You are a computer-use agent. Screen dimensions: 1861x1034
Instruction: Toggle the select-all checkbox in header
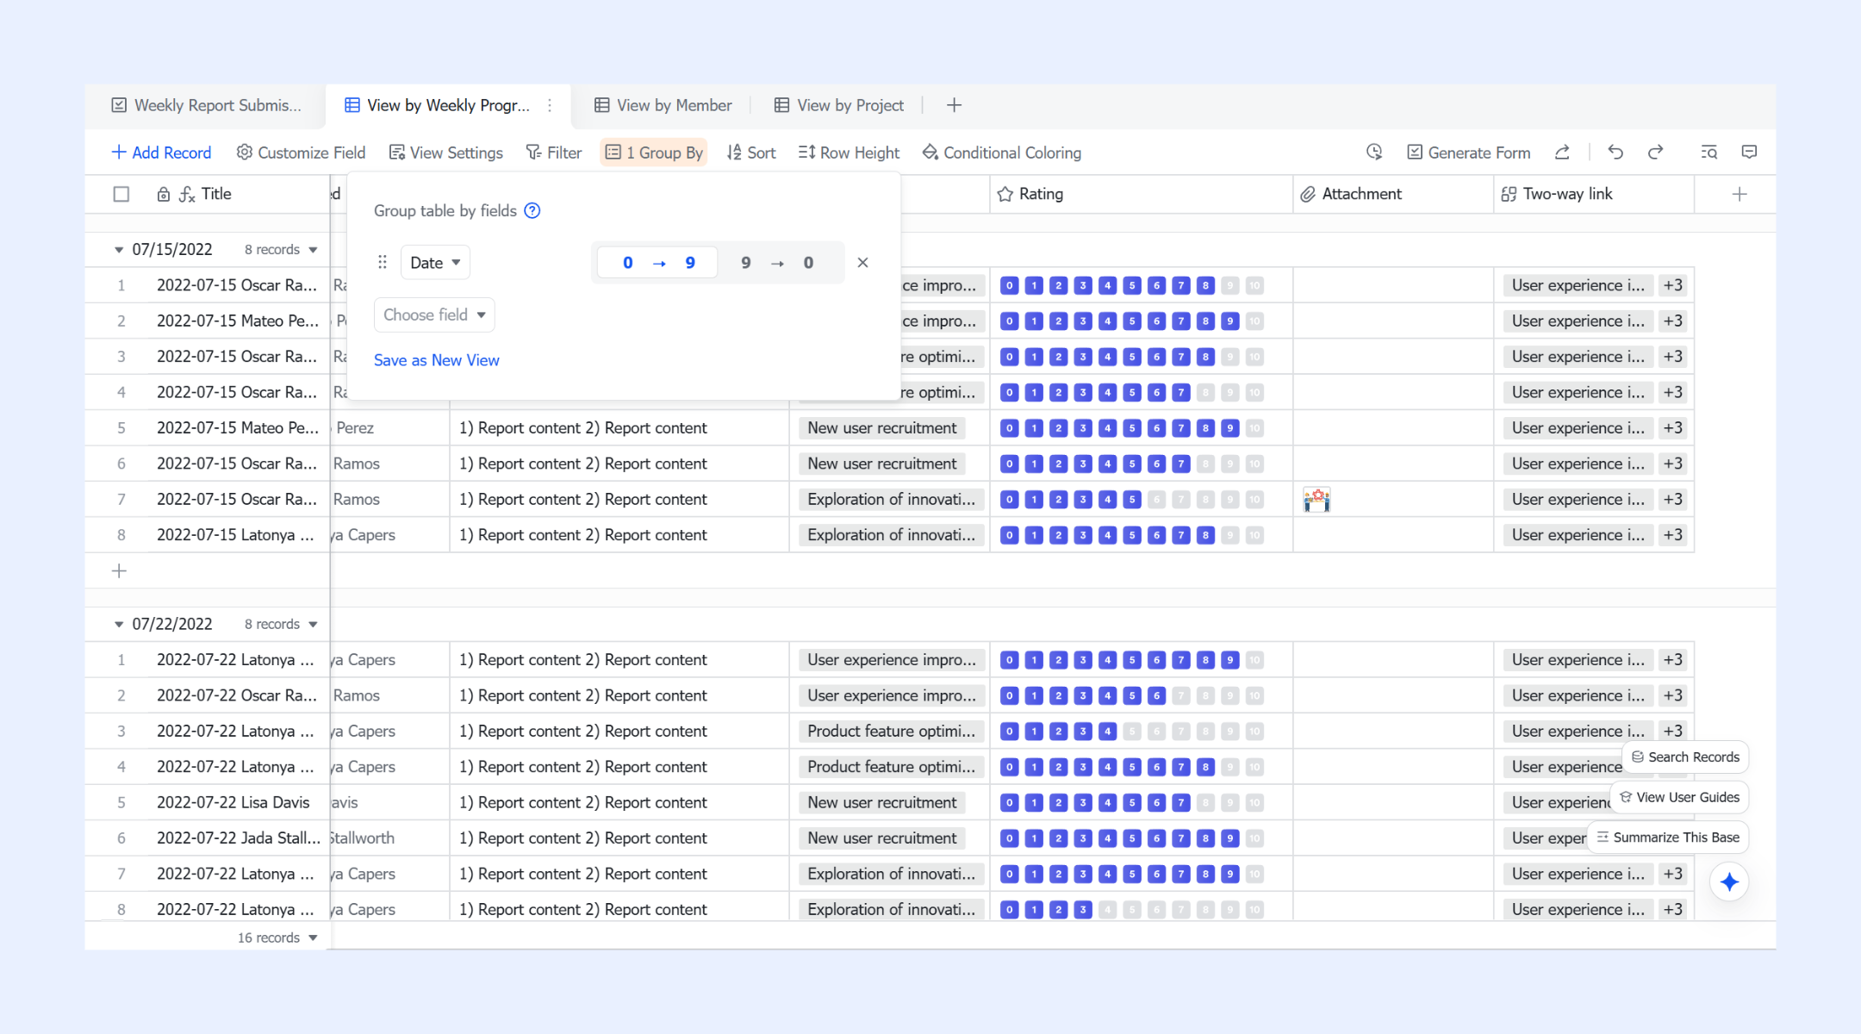pyautogui.click(x=121, y=194)
